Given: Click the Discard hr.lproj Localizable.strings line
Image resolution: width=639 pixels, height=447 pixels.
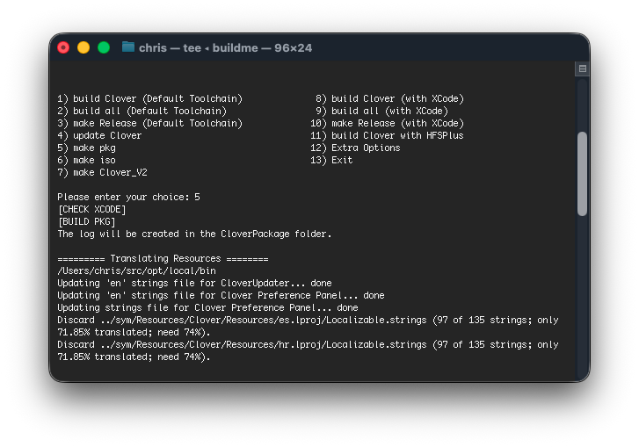Looking at the screenshot, I should tap(308, 350).
